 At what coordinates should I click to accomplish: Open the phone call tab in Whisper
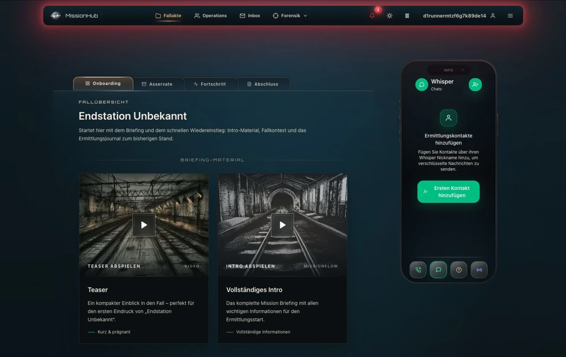pyautogui.click(x=418, y=270)
